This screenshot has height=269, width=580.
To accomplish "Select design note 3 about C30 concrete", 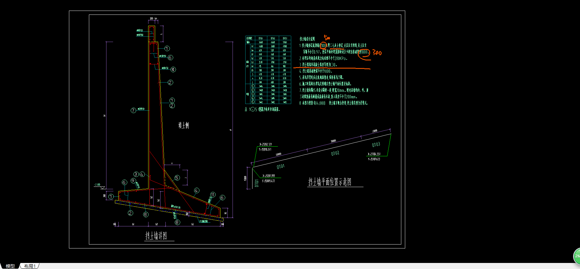I will click(x=318, y=65).
